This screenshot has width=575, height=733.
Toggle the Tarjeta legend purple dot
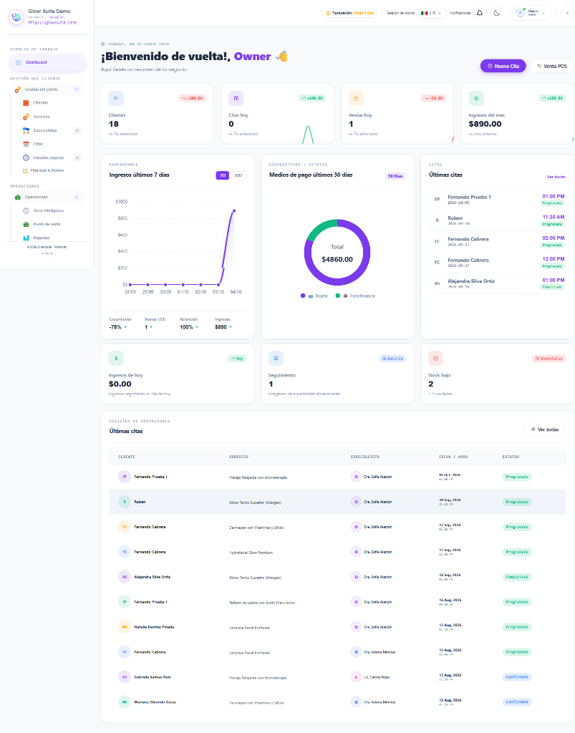pos(303,296)
